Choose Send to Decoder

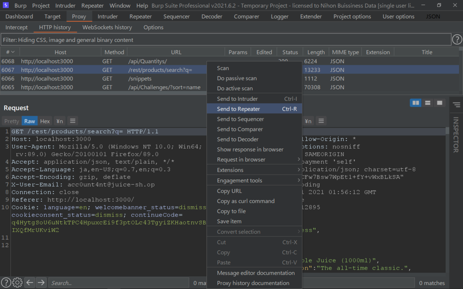(x=254, y=139)
